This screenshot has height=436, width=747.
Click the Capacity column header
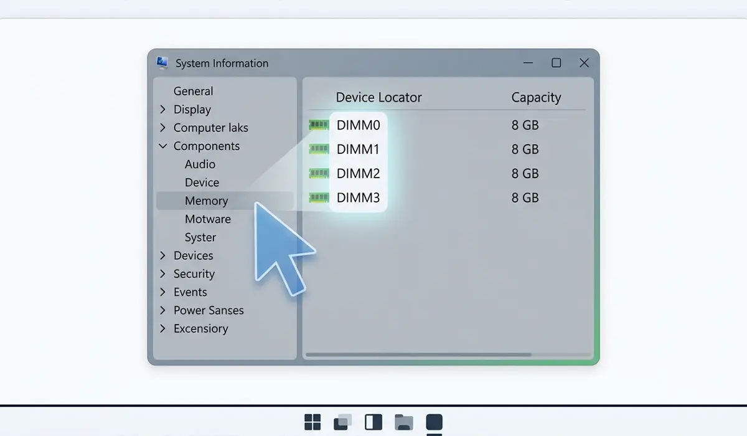(x=536, y=98)
